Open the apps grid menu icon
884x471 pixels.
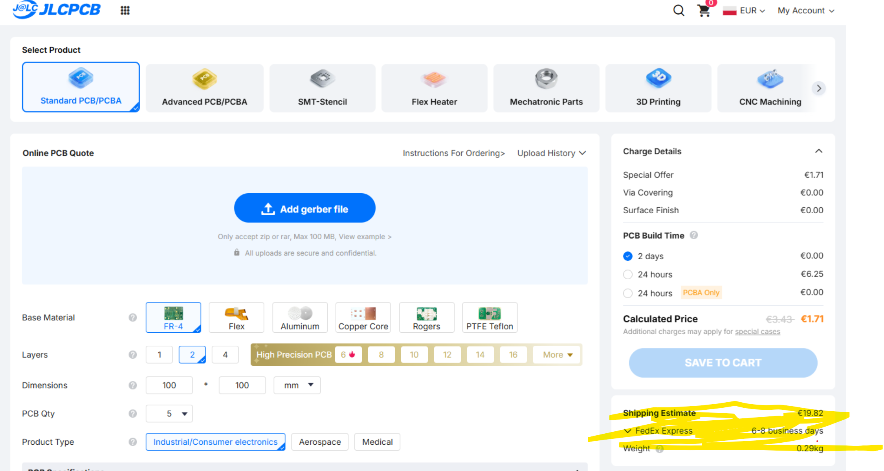[125, 11]
